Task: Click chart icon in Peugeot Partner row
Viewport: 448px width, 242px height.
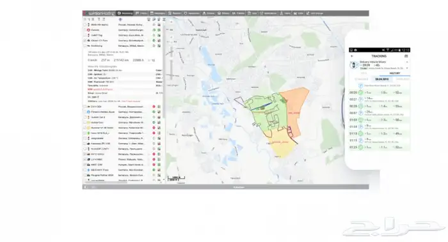Action: (159, 175)
